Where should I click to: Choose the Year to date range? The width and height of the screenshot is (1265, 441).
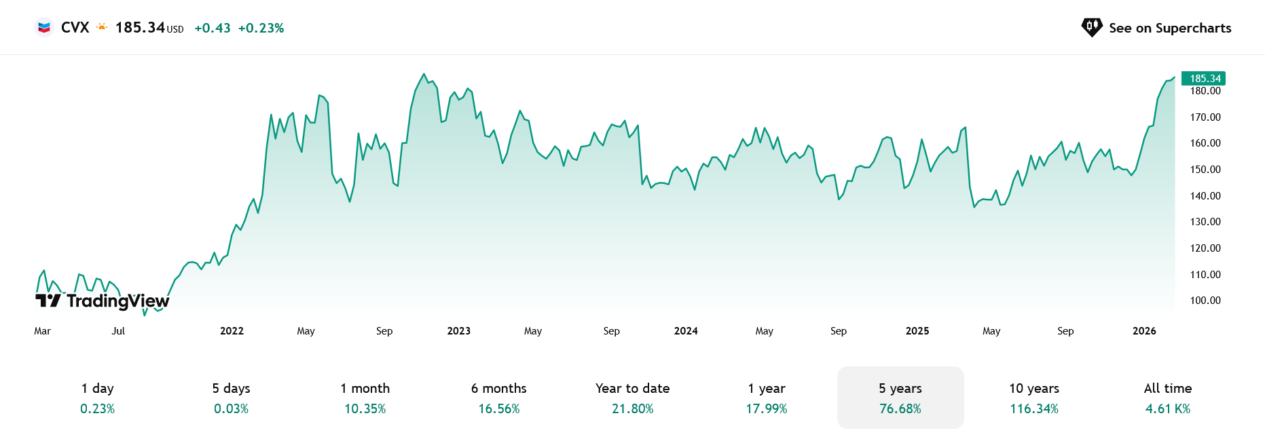tap(633, 398)
